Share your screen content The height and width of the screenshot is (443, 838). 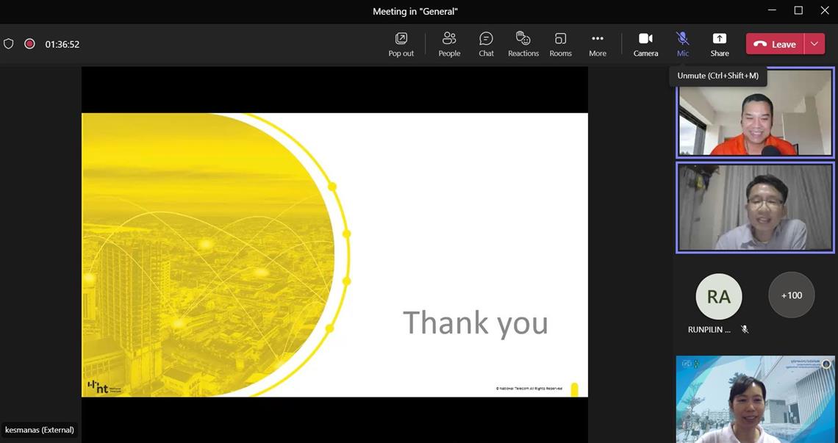(x=719, y=44)
